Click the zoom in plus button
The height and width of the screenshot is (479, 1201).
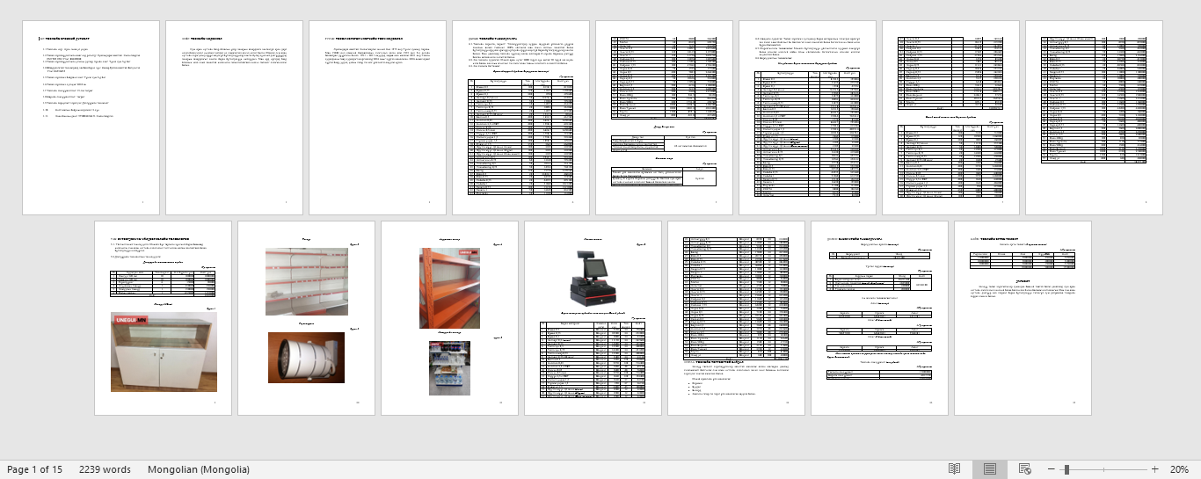point(1154,469)
